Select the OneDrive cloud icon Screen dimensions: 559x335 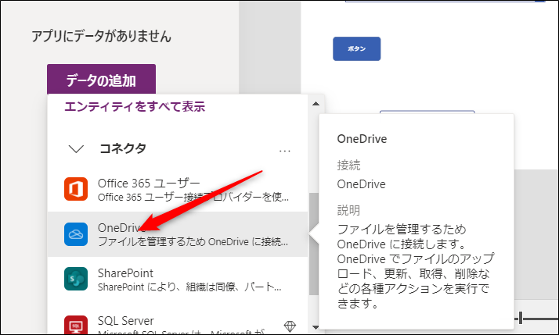tap(76, 234)
